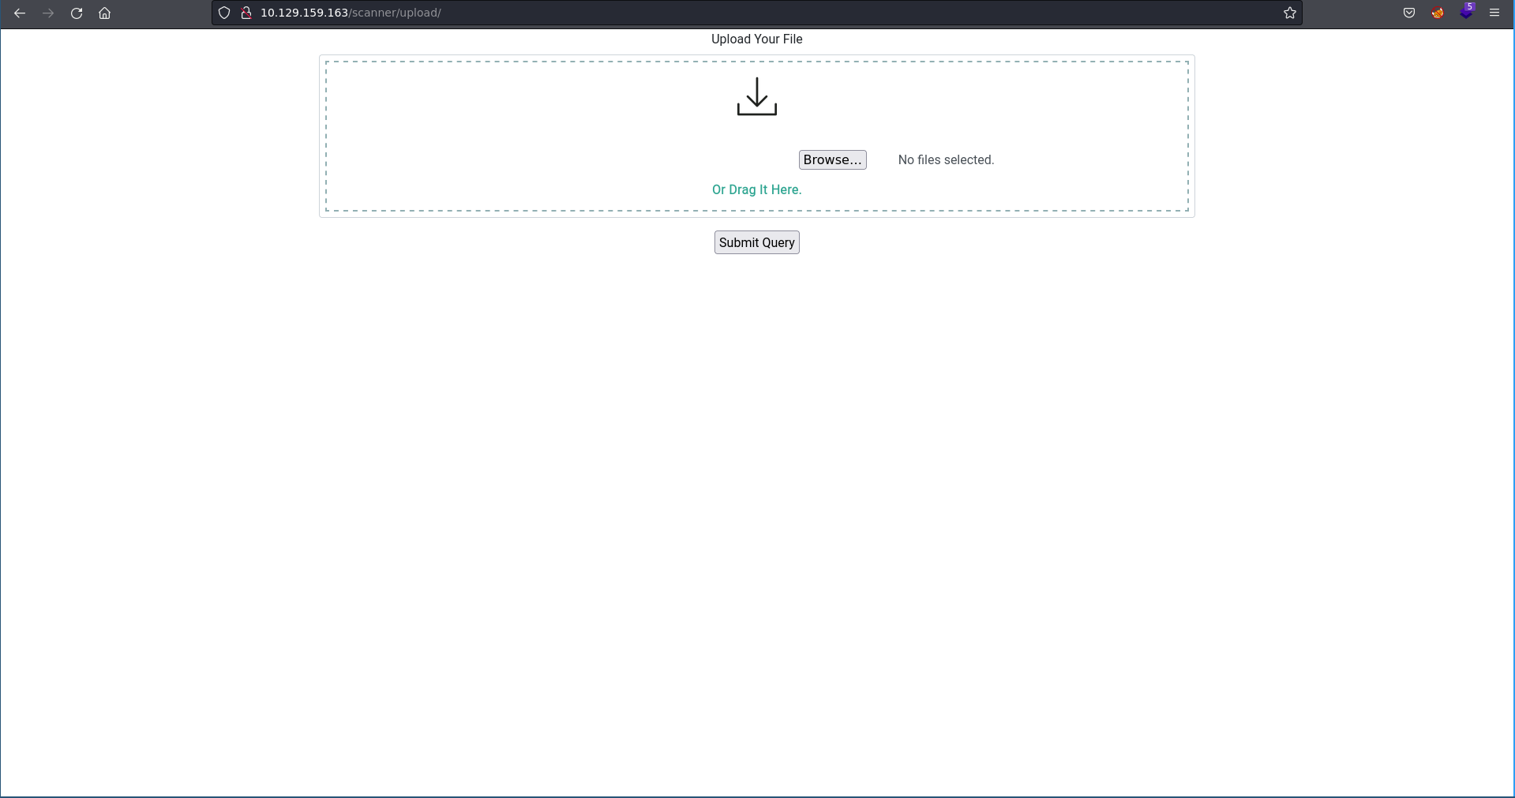Click the 'No files selected.' label
Viewport: 1515px width, 798px height.
coord(946,159)
